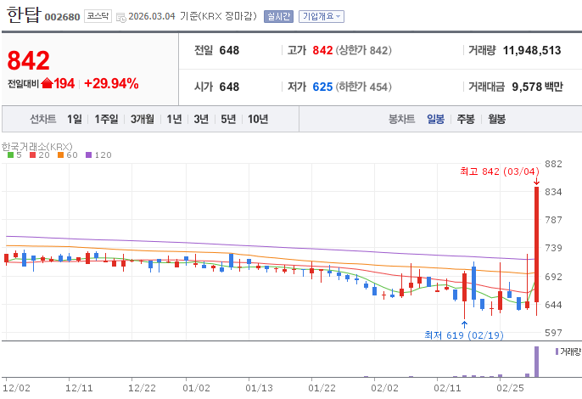Click the purple 120-day moving average legend

(x=98, y=155)
